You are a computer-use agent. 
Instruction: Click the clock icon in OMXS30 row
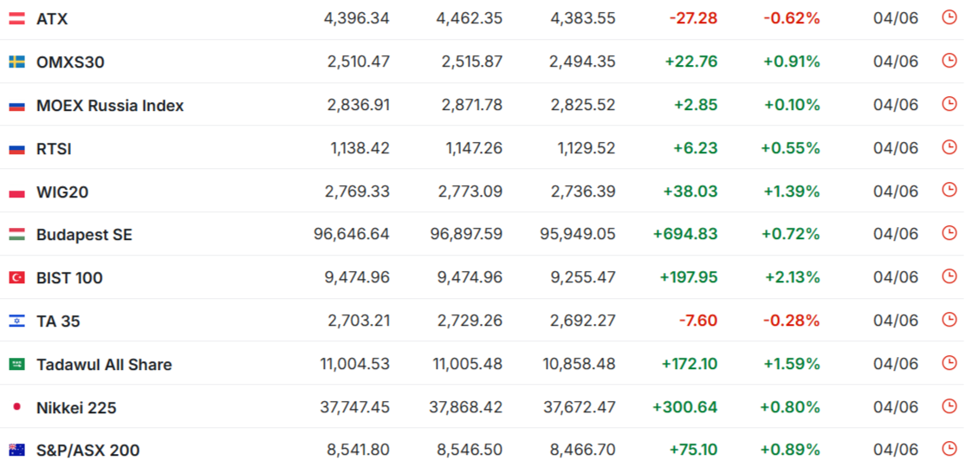(x=950, y=61)
